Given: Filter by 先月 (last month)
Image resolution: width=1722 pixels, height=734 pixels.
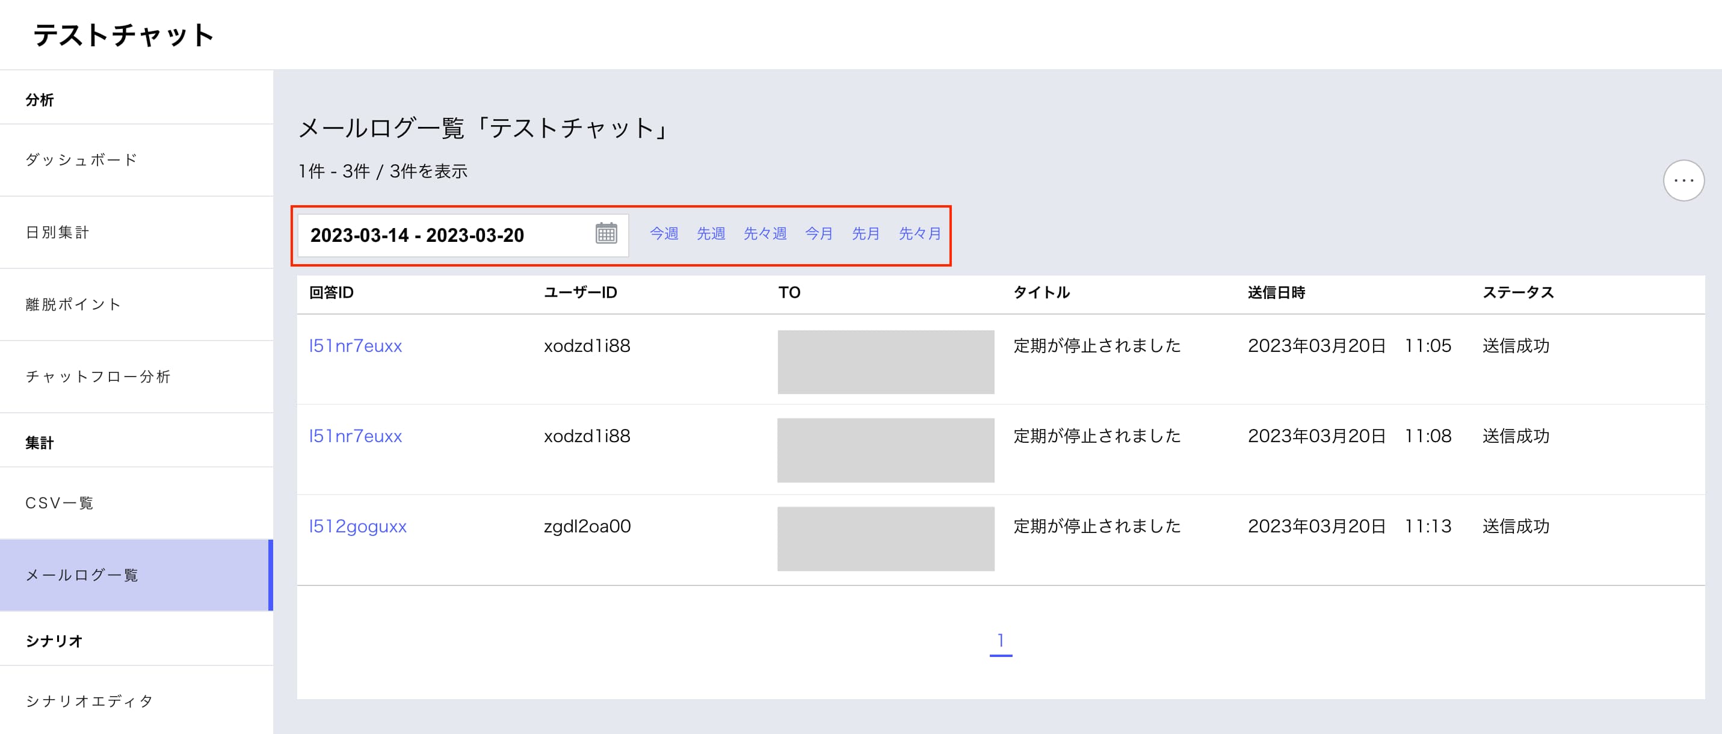Looking at the screenshot, I should pos(866,234).
